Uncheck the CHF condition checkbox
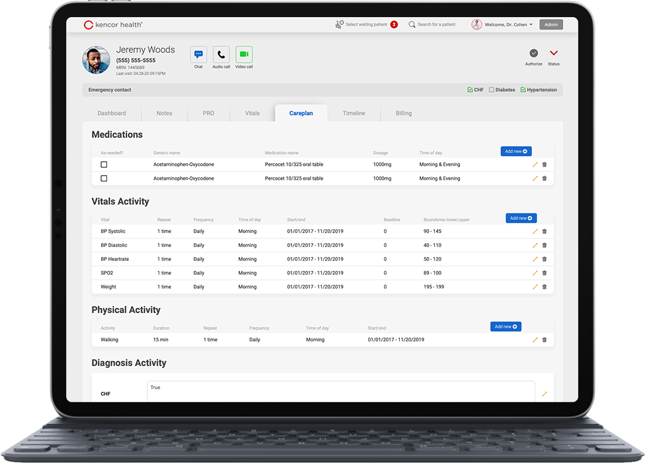The image size is (645, 463). 470,90
